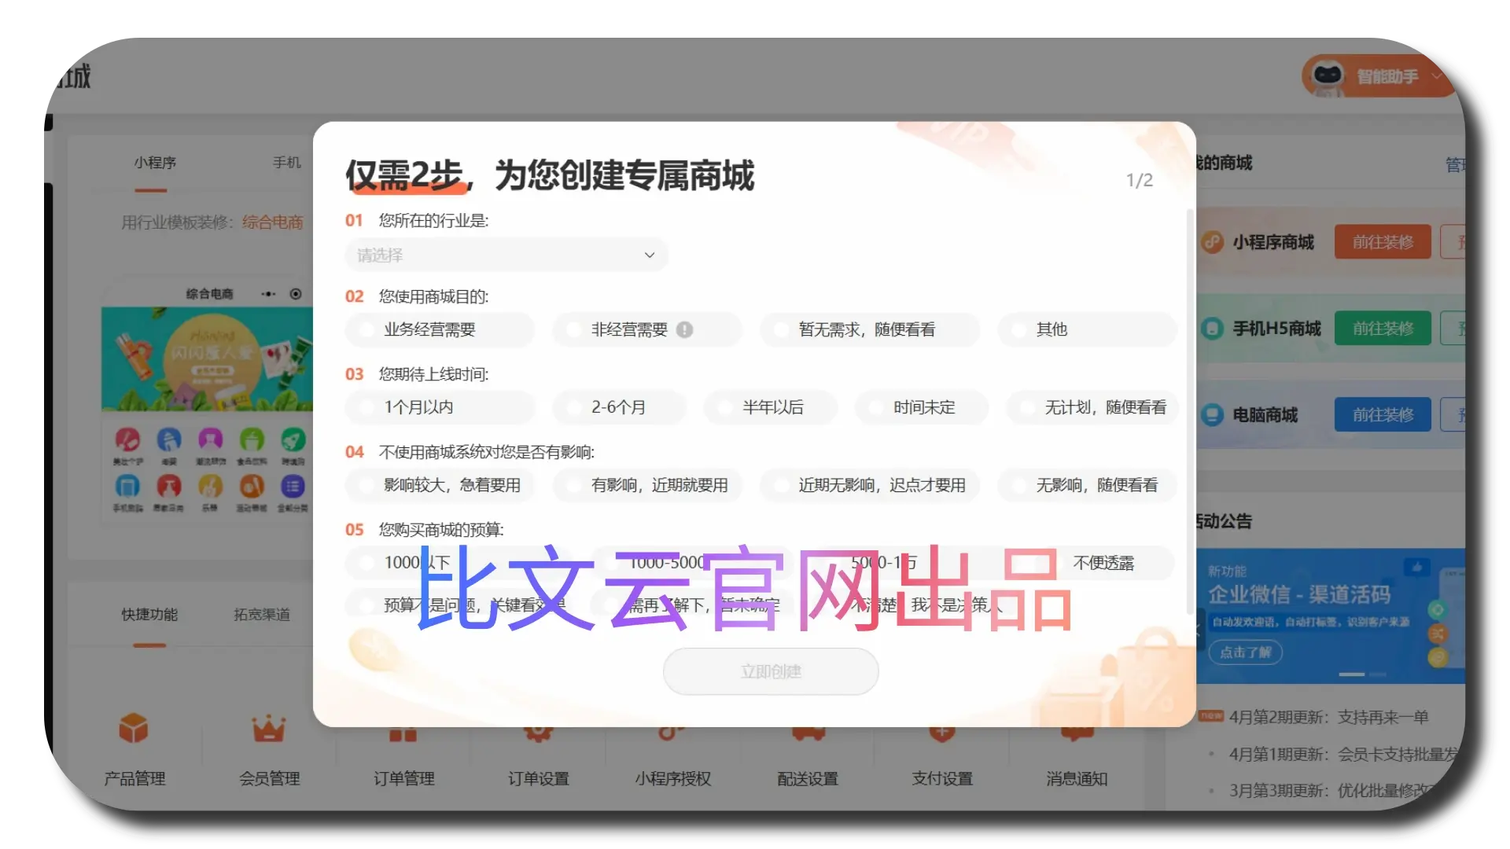Click the 立即创建 button

tap(771, 671)
